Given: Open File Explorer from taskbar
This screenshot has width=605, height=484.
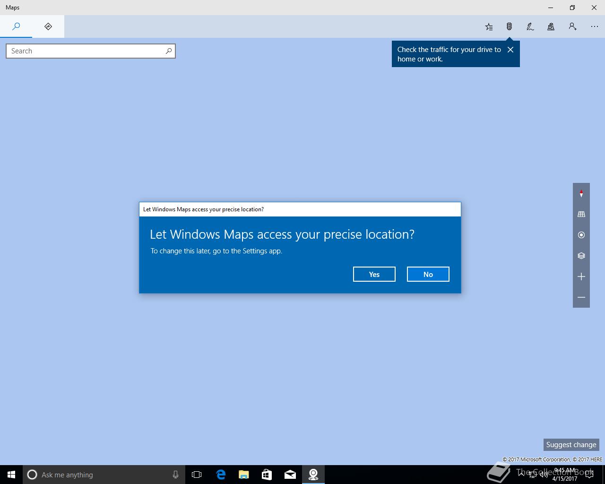Looking at the screenshot, I should pos(244,475).
